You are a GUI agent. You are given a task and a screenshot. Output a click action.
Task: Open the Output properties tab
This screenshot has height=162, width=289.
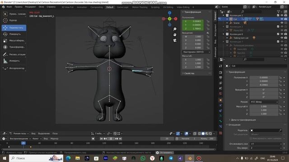point(221,78)
